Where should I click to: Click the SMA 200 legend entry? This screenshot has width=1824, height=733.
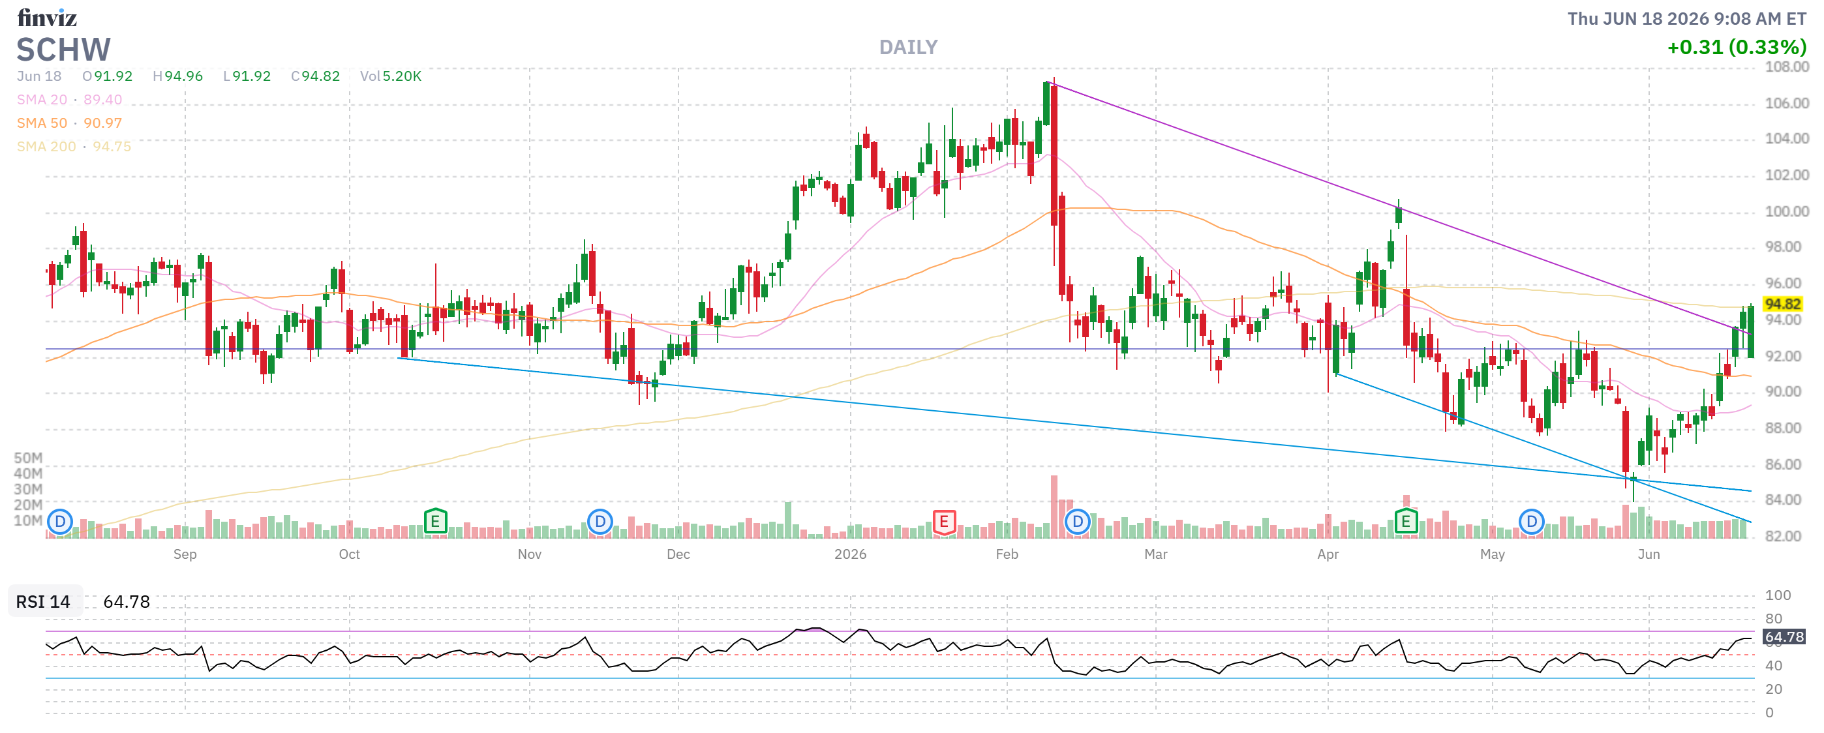coord(74,147)
